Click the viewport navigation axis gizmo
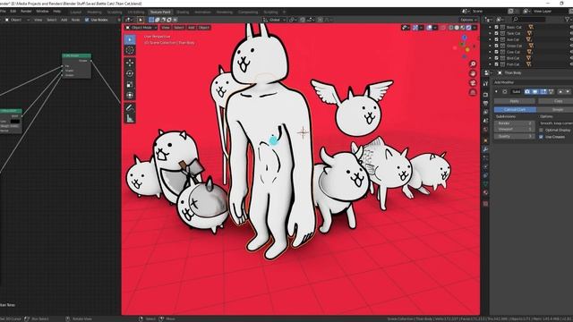Viewport: 573px width, 322px height. 465,47
